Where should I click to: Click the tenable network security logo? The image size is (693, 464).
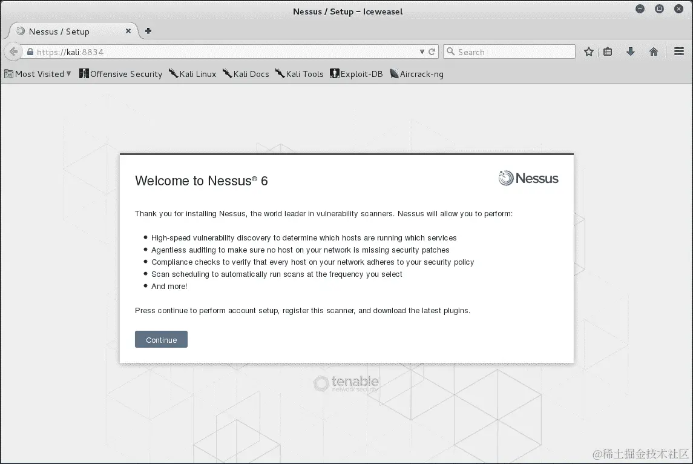(346, 383)
